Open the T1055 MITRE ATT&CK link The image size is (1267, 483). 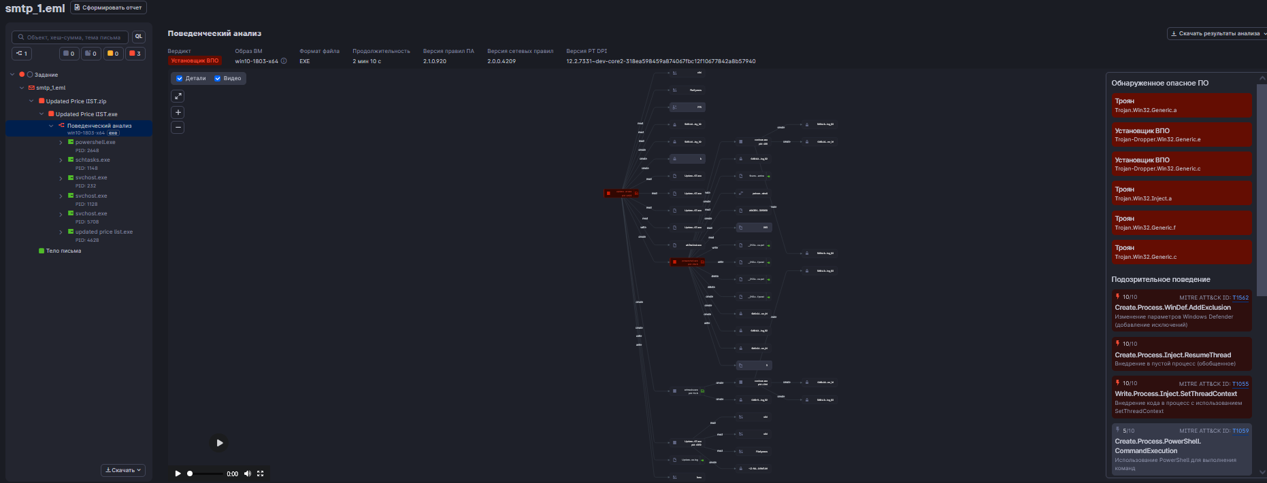[1240, 384]
